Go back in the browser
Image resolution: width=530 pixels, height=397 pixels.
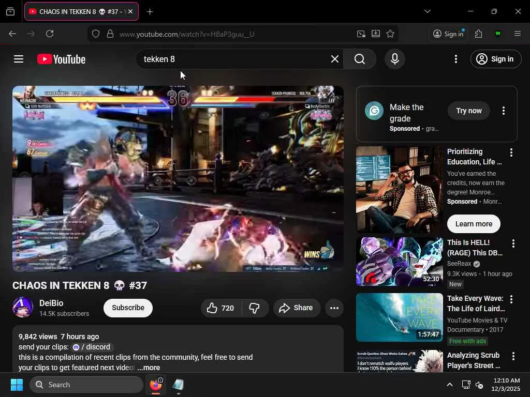(12, 34)
